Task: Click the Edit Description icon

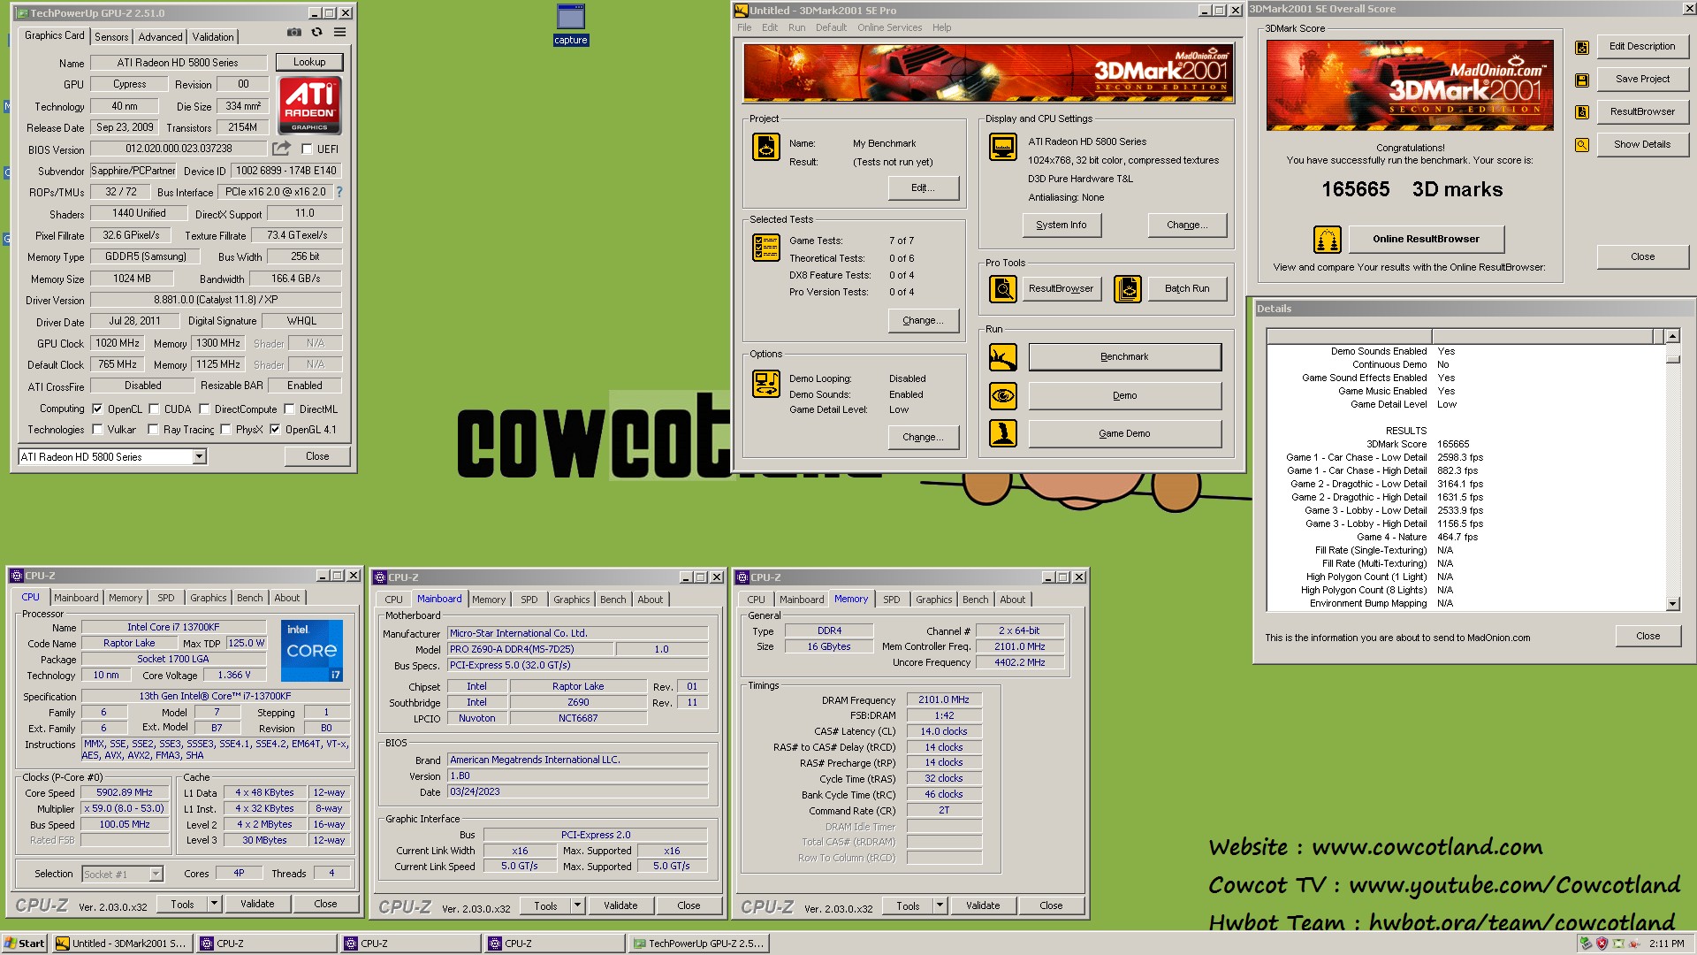Action: coord(1582,48)
